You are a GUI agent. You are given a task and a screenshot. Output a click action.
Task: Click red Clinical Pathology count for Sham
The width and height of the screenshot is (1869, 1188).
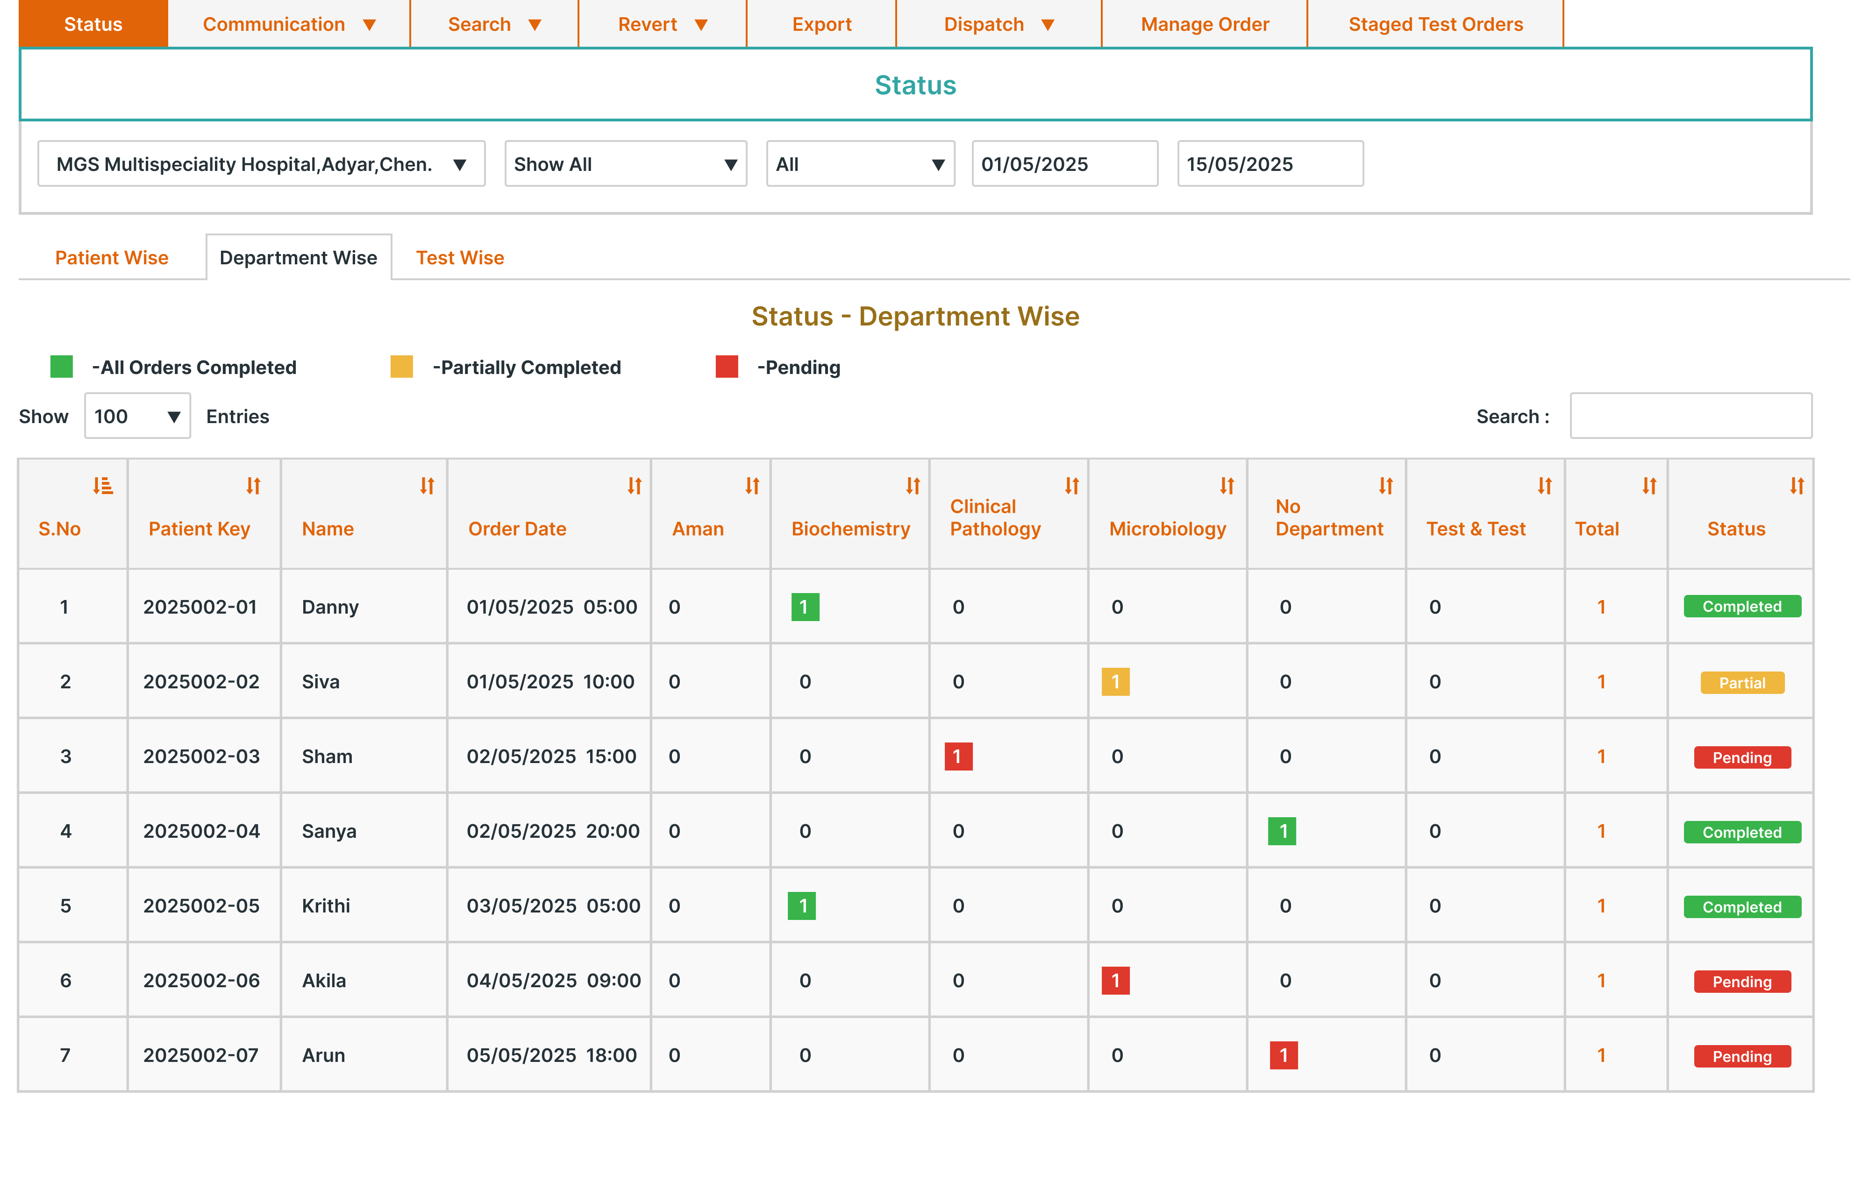point(958,757)
